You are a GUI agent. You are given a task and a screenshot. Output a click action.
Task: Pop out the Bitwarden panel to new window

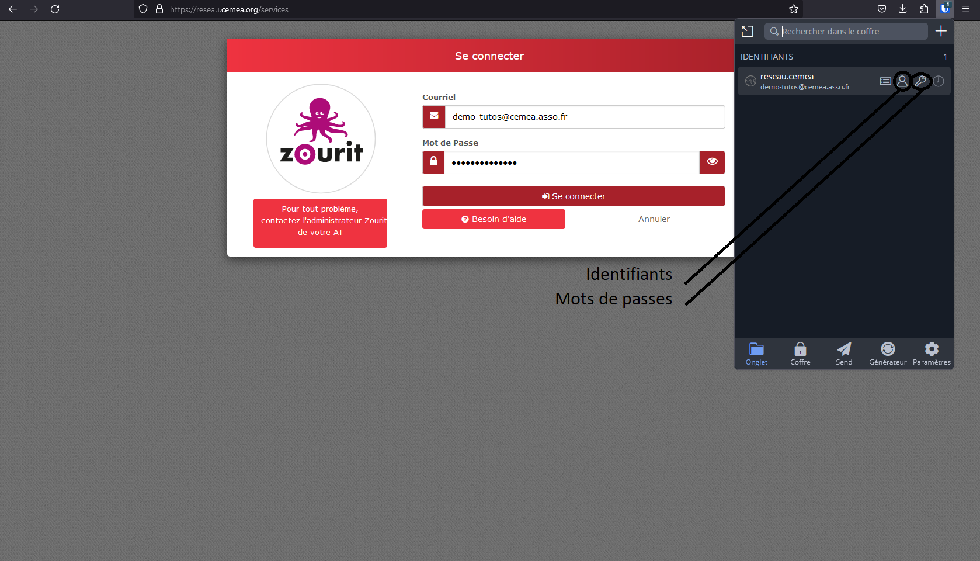[x=748, y=32]
